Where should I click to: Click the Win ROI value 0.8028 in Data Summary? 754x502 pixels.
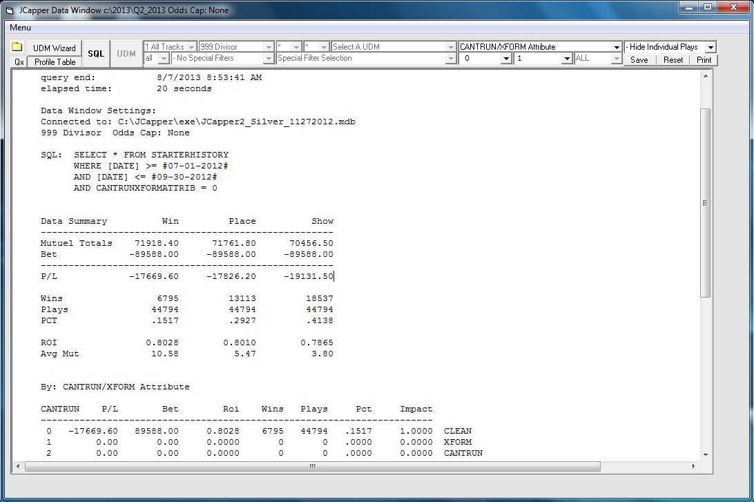click(162, 343)
